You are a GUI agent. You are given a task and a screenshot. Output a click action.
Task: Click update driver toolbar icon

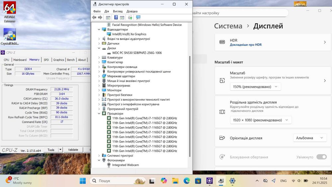(x=130, y=17)
